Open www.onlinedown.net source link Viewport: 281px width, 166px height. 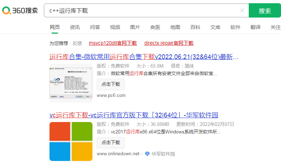tap(118, 154)
